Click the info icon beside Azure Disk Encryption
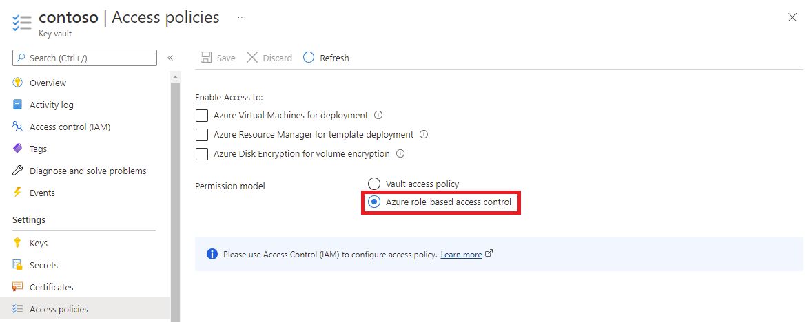811x322 pixels. (x=400, y=154)
